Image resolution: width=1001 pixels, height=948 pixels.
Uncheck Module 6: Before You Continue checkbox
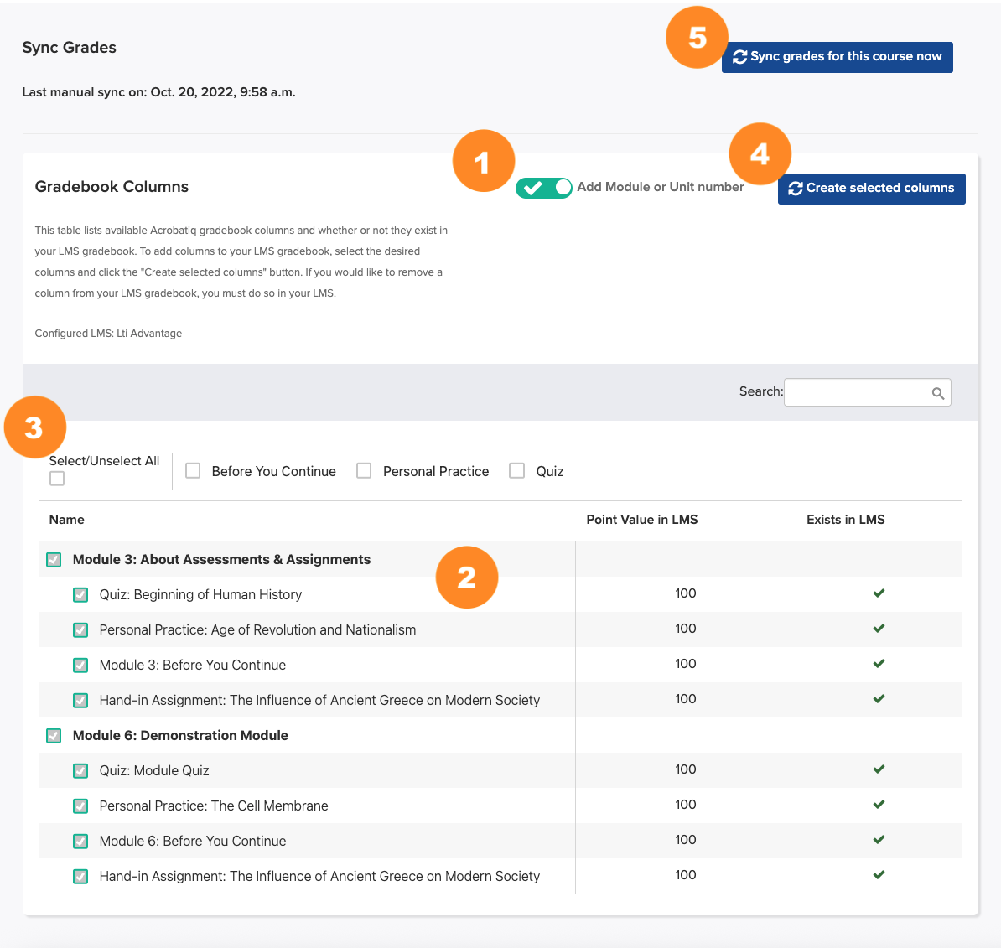point(80,841)
